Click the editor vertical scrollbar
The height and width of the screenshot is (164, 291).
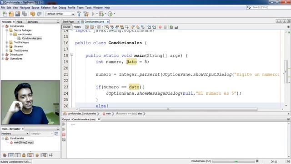286,72
